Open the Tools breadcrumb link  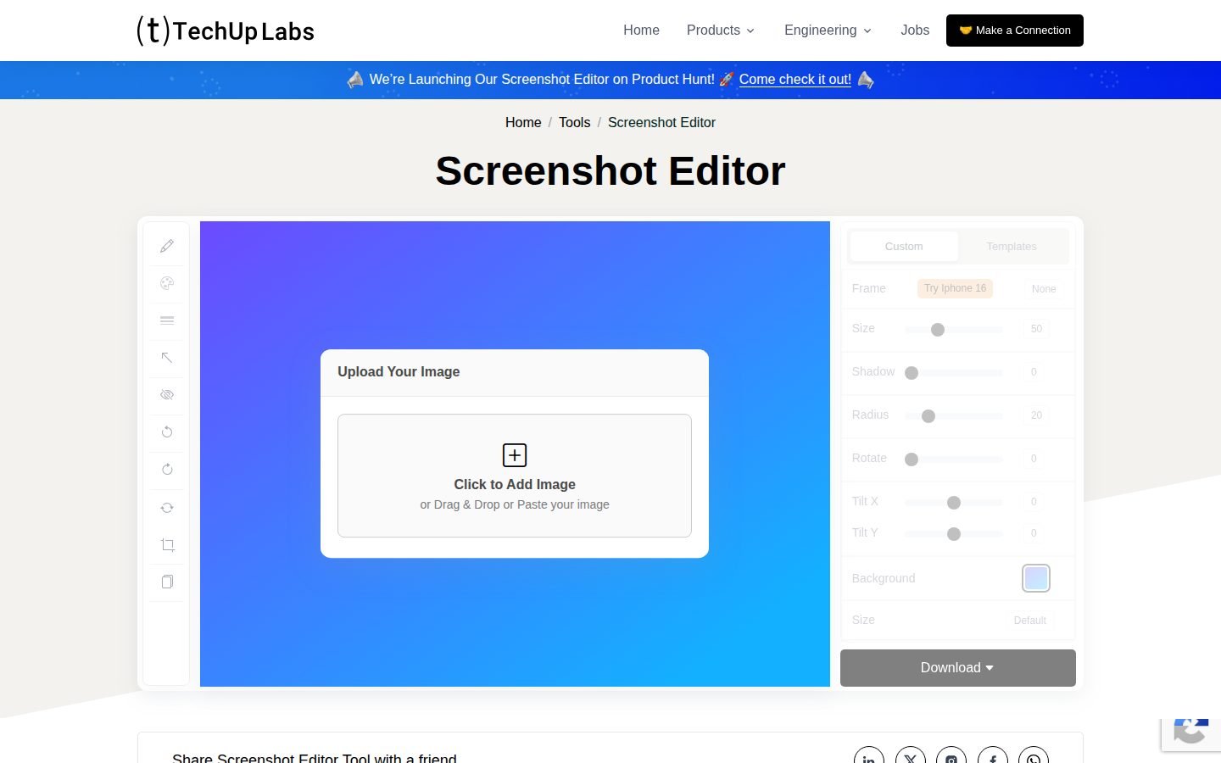coord(574,123)
